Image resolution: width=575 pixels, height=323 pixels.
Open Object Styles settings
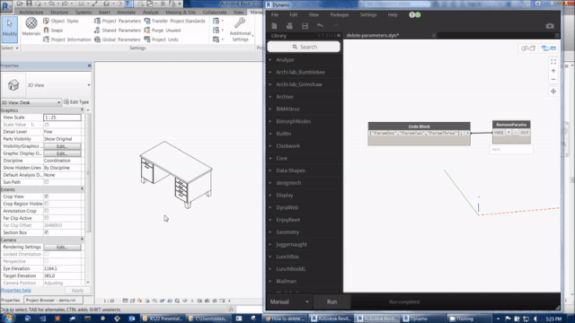coord(60,21)
